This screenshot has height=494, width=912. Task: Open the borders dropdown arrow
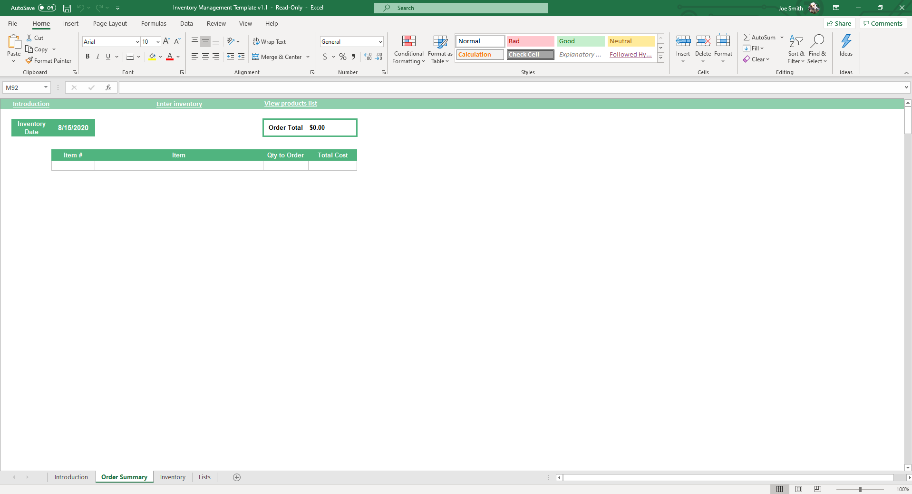click(138, 57)
